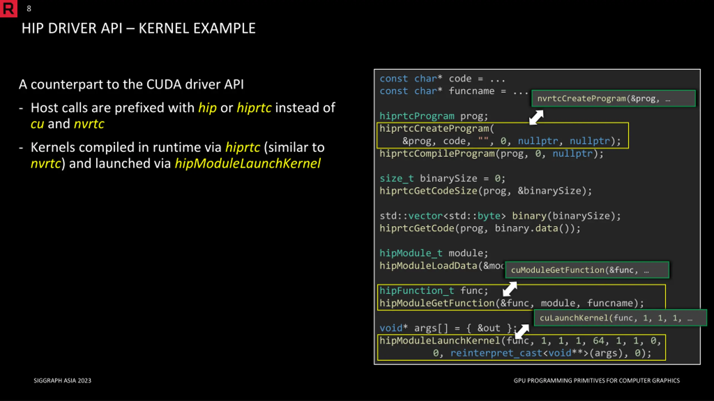This screenshot has width=714, height=401.
Task: Click 'hipModuleGetFunction(&func, module, funcname);' line
Action: tap(512, 303)
